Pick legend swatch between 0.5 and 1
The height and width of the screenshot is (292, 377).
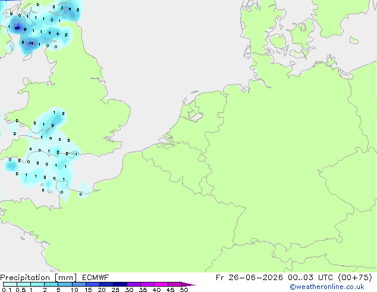[24, 284]
